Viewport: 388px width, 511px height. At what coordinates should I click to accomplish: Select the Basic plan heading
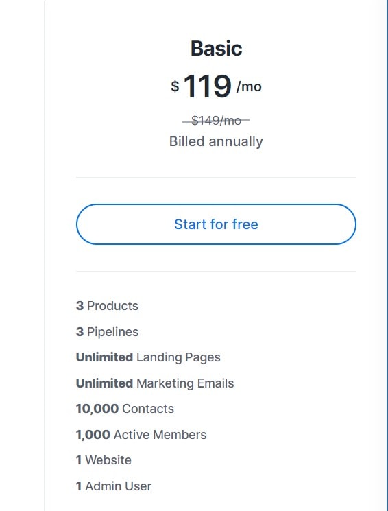217,48
